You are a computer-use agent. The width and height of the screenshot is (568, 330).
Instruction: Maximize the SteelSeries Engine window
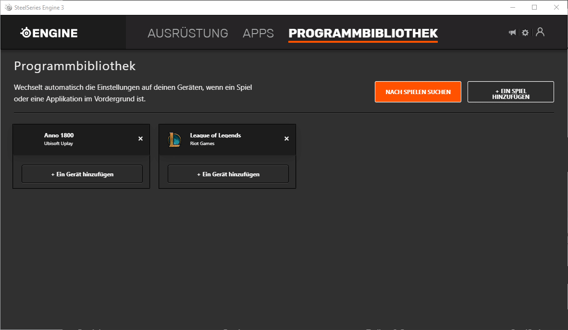534,7
